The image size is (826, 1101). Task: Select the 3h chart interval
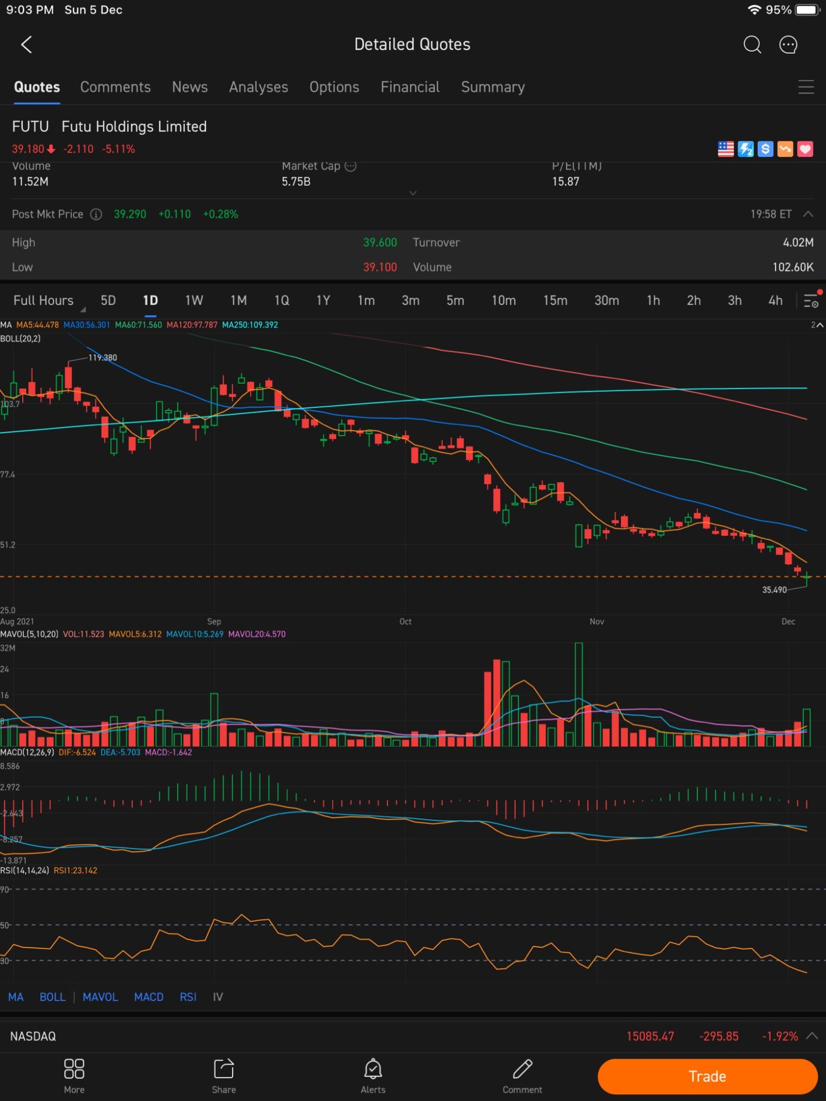click(734, 300)
